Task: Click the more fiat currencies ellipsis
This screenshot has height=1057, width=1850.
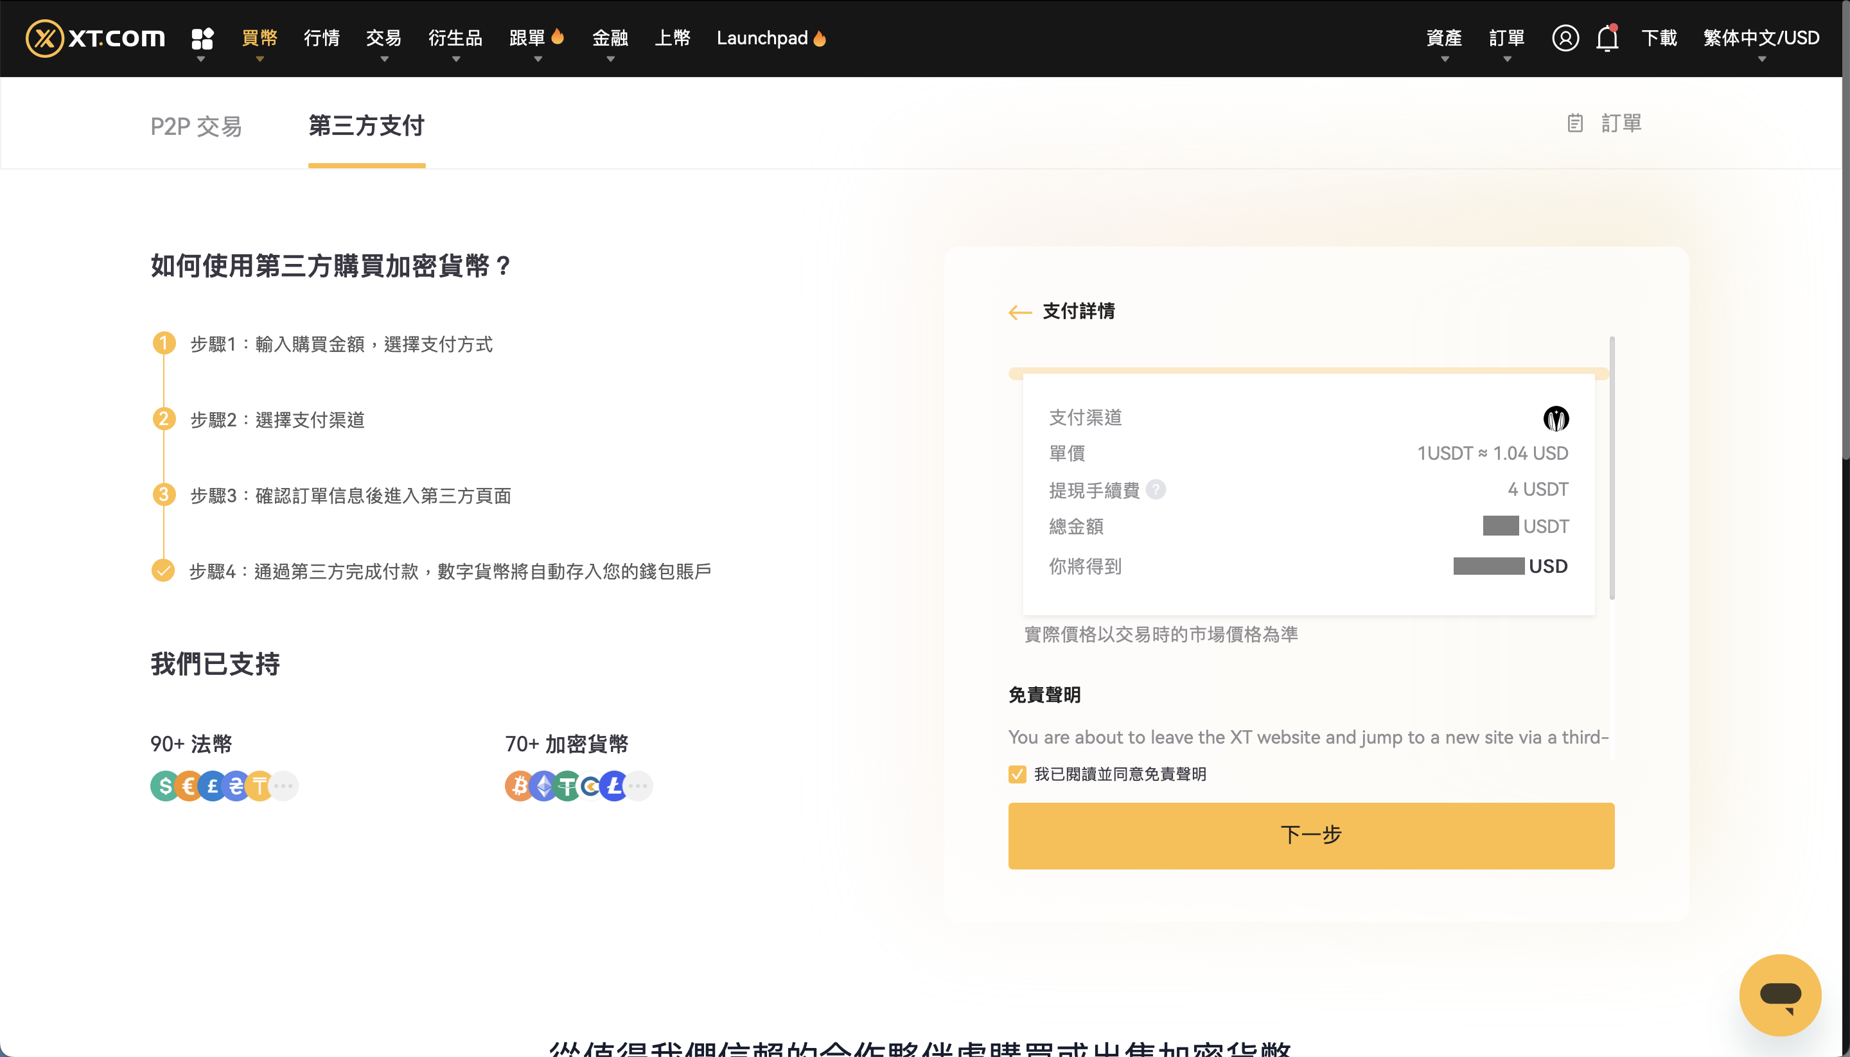Action: point(284,785)
